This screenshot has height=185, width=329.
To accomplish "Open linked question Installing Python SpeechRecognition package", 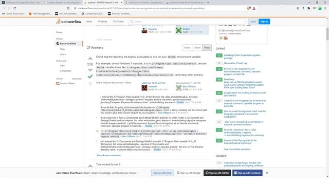I will tap(242, 57).
